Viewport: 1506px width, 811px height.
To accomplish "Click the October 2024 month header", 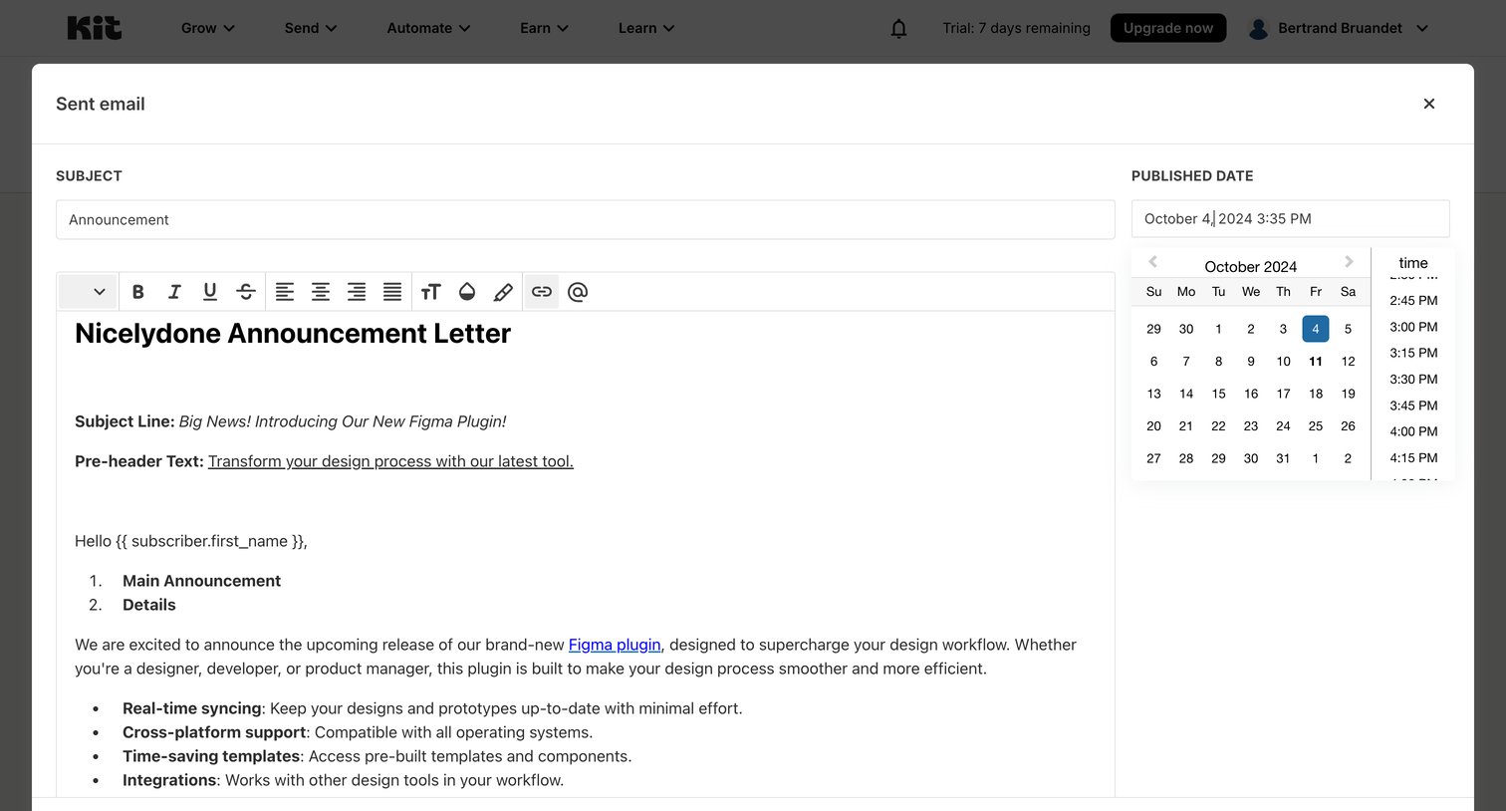I will (1251, 267).
